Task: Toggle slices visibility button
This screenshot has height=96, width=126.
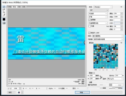Action: (4, 23)
